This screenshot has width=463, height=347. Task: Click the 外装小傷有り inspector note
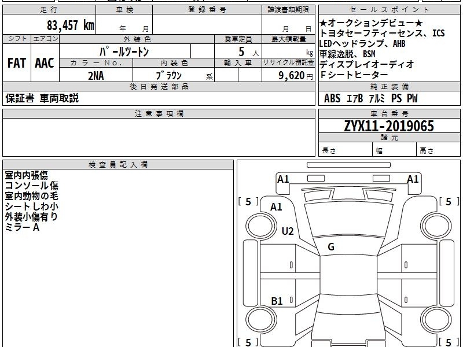point(31,217)
